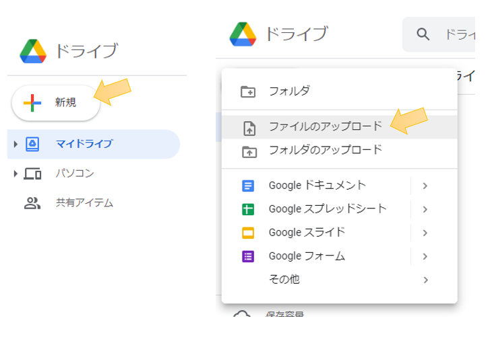Click the colorful plus icon in 新規
This screenshot has height=341, width=492.
click(32, 103)
